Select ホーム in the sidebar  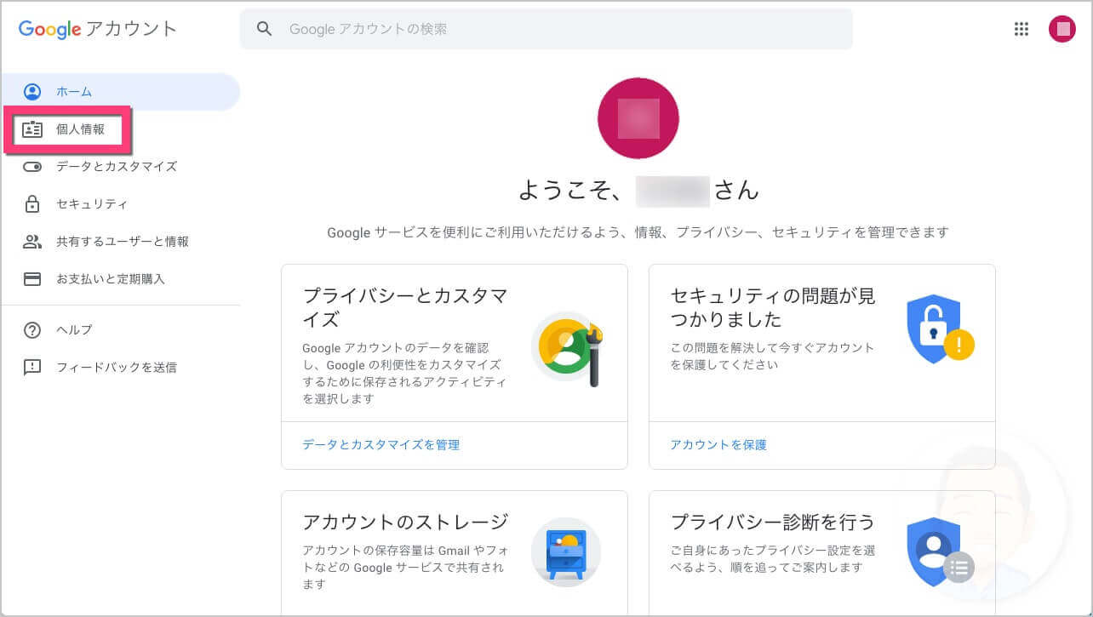click(x=120, y=92)
